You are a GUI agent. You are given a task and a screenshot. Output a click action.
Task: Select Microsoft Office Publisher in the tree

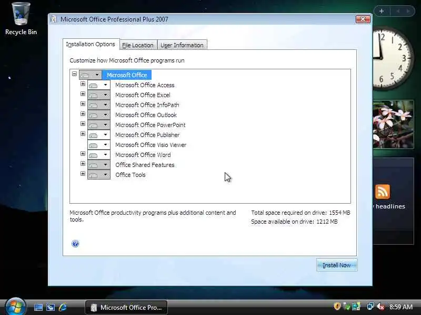click(x=147, y=135)
